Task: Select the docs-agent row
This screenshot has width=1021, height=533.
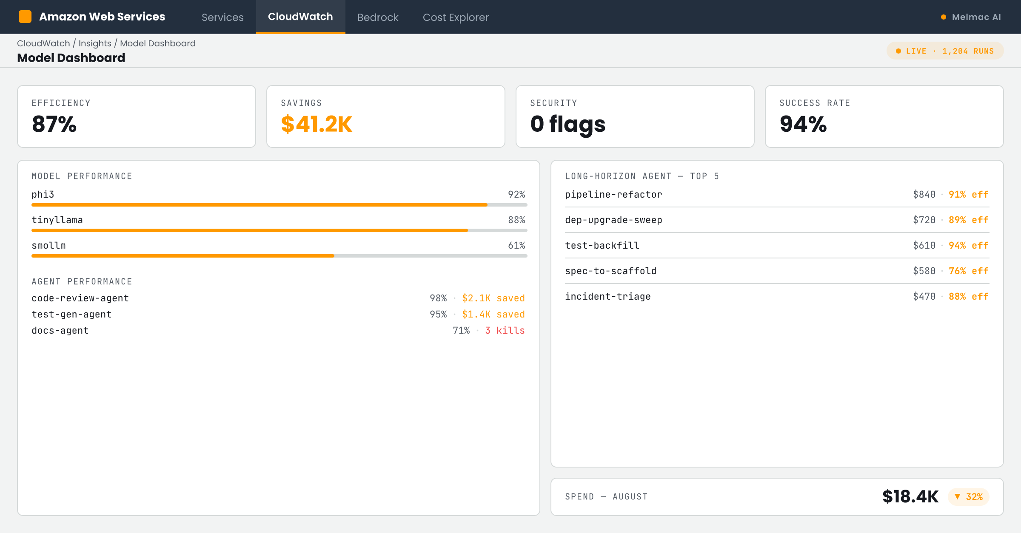Action: (278, 331)
